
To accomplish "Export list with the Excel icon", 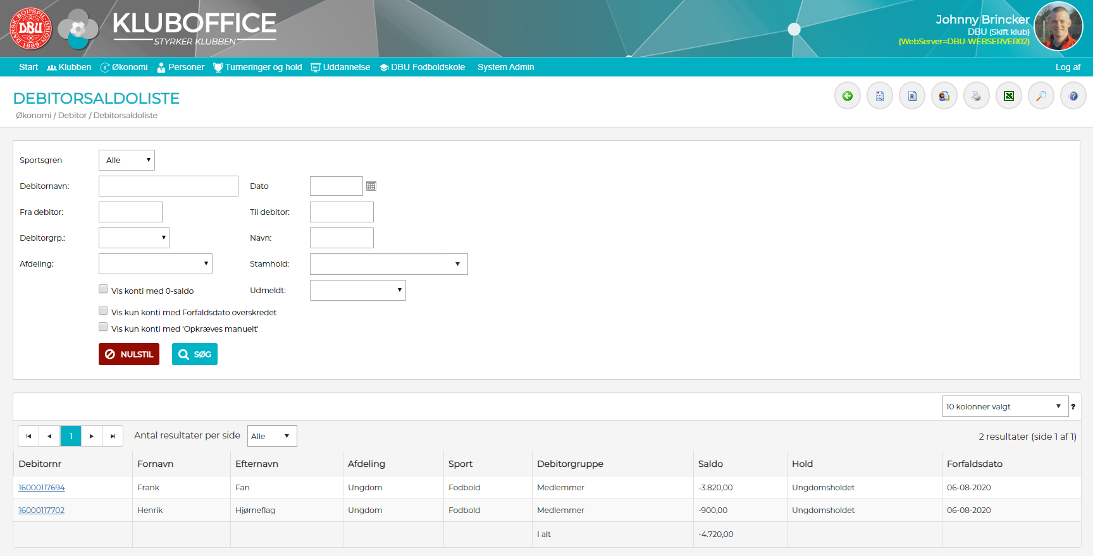I will click(x=1008, y=96).
